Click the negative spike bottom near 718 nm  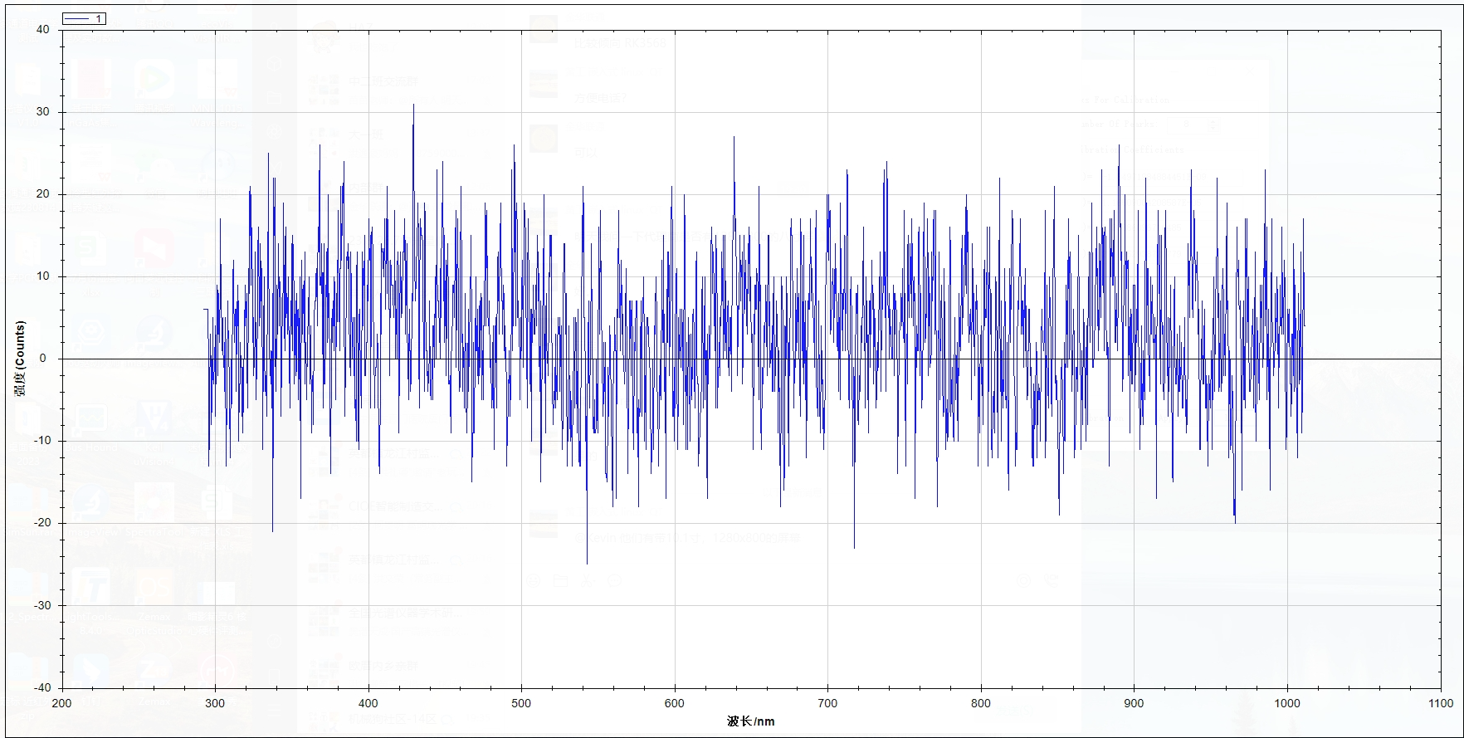854,548
